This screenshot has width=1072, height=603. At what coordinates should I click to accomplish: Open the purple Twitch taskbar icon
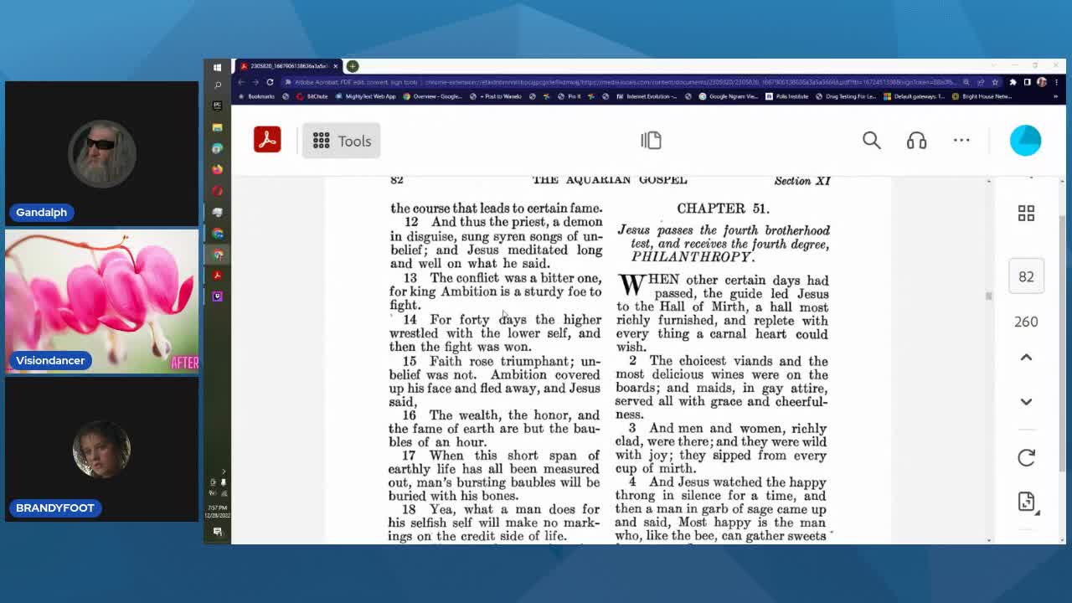217,296
